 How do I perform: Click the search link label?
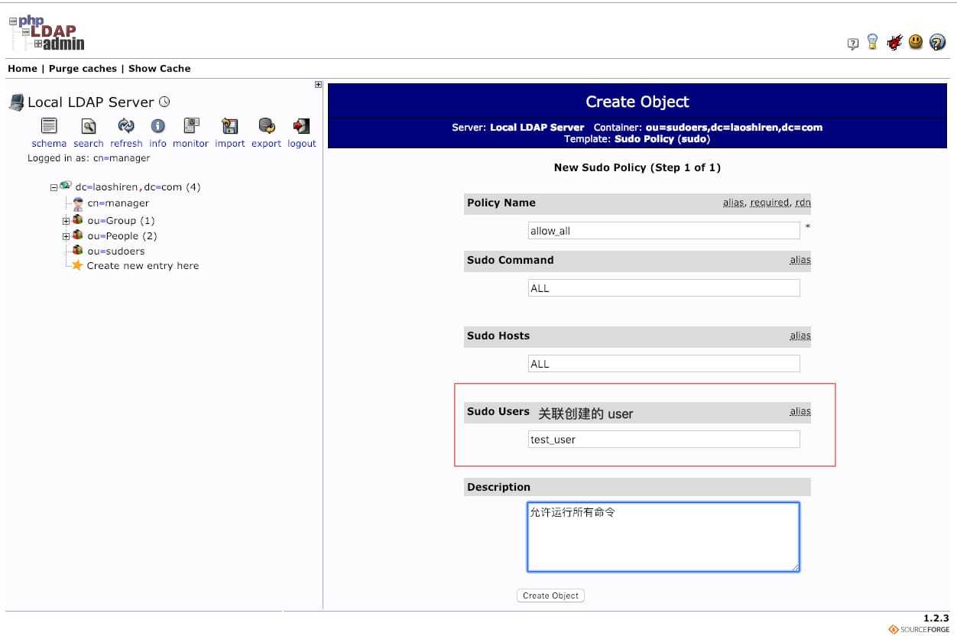[89, 144]
